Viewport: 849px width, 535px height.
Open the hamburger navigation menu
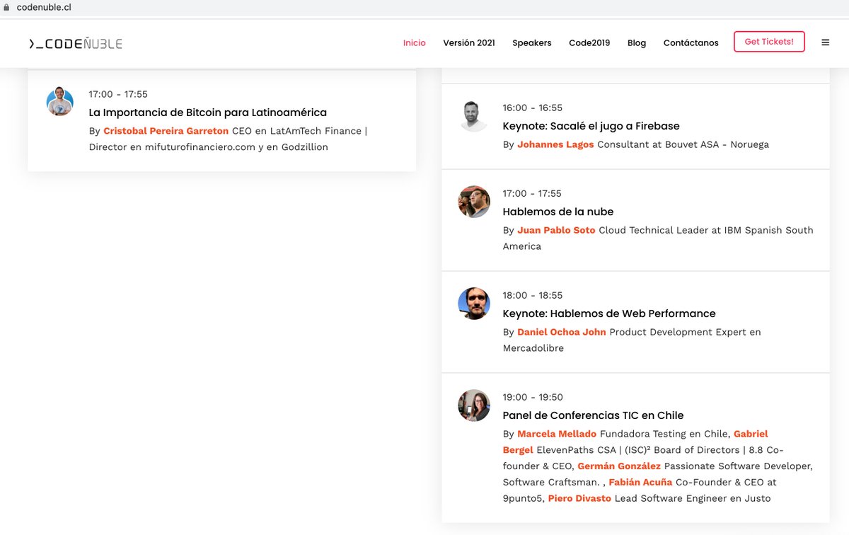[x=825, y=42]
